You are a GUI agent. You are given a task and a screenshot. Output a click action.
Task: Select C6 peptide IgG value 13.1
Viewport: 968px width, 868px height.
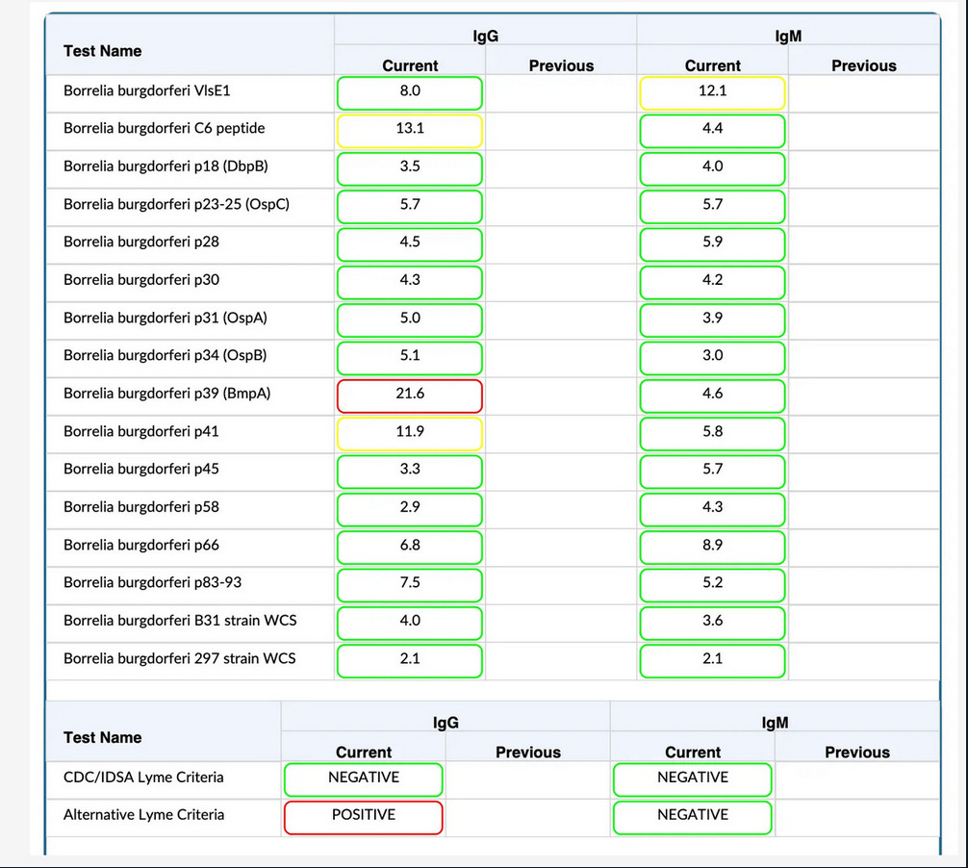point(410,131)
